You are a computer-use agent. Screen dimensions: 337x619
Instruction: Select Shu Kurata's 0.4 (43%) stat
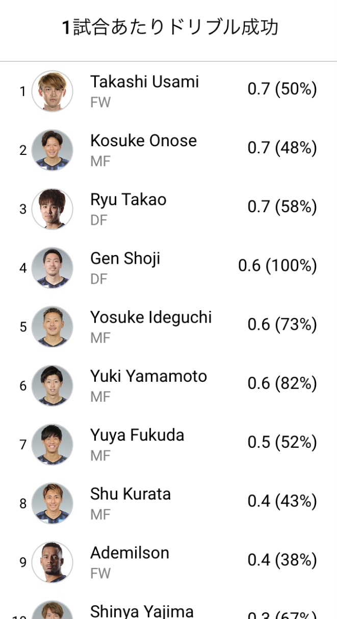(x=282, y=501)
